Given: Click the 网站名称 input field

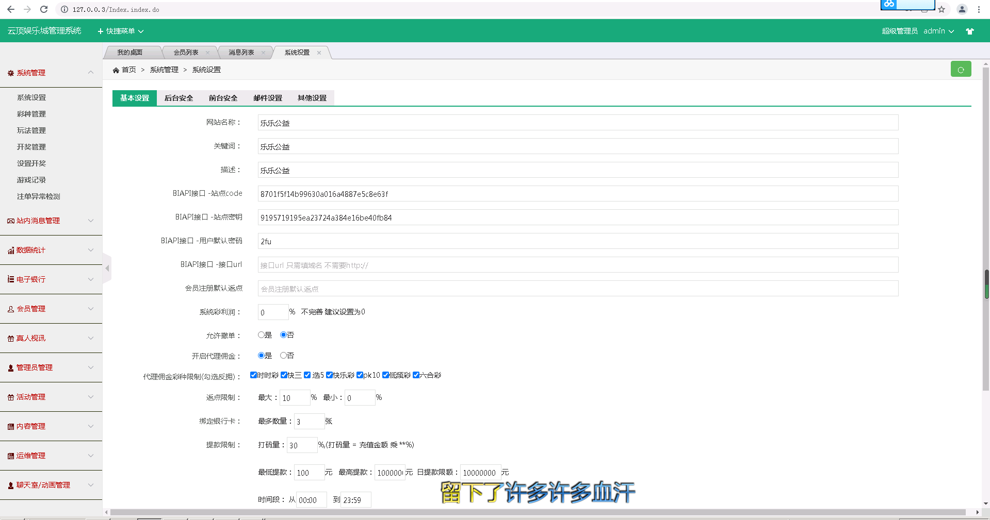Looking at the screenshot, I should (x=578, y=123).
